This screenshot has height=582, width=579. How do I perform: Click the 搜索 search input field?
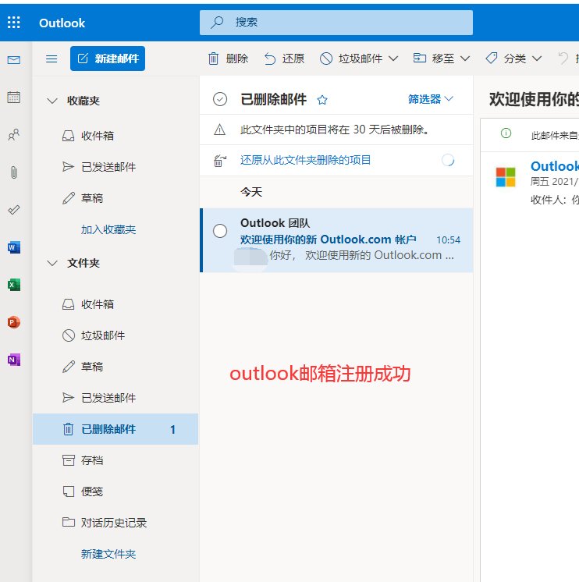point(336,23)
